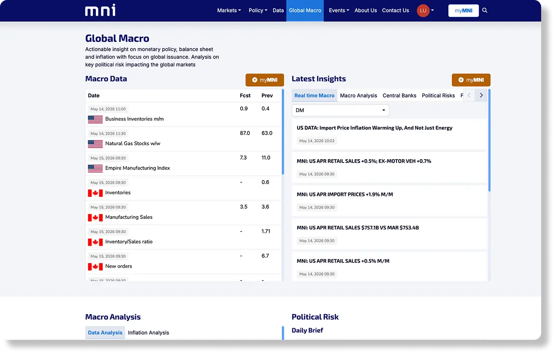The image size is (554, 353).
Task: Click Natural Gas Stocks w/w text
Action: coord(133,143)
